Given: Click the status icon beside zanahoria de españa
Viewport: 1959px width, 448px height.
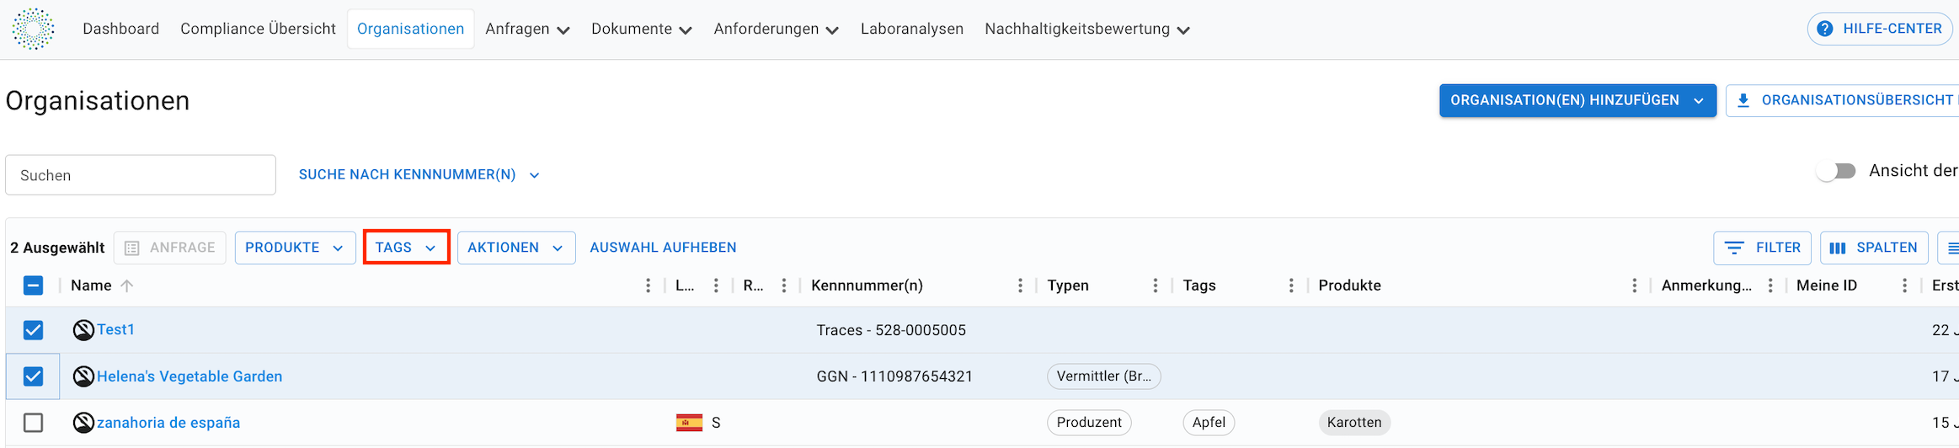Looking at the screenshot, I should tap(83, 423).
